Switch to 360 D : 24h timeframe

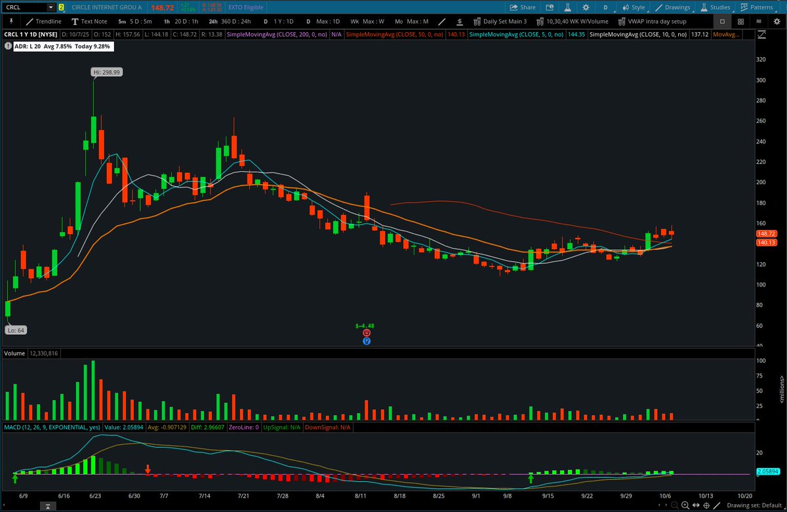tap(230, 22)
